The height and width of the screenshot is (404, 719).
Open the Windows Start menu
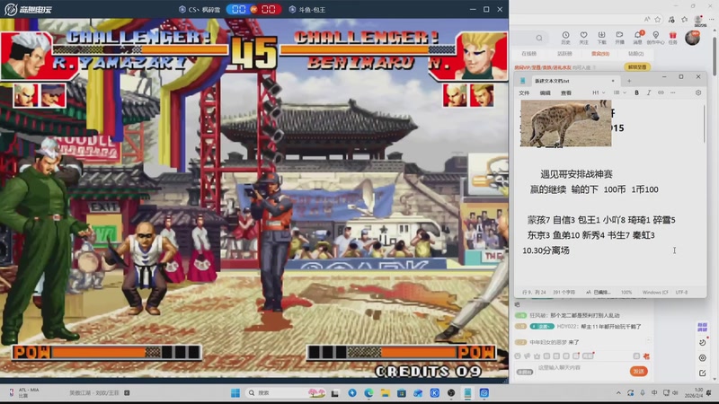tap(235, 393)
